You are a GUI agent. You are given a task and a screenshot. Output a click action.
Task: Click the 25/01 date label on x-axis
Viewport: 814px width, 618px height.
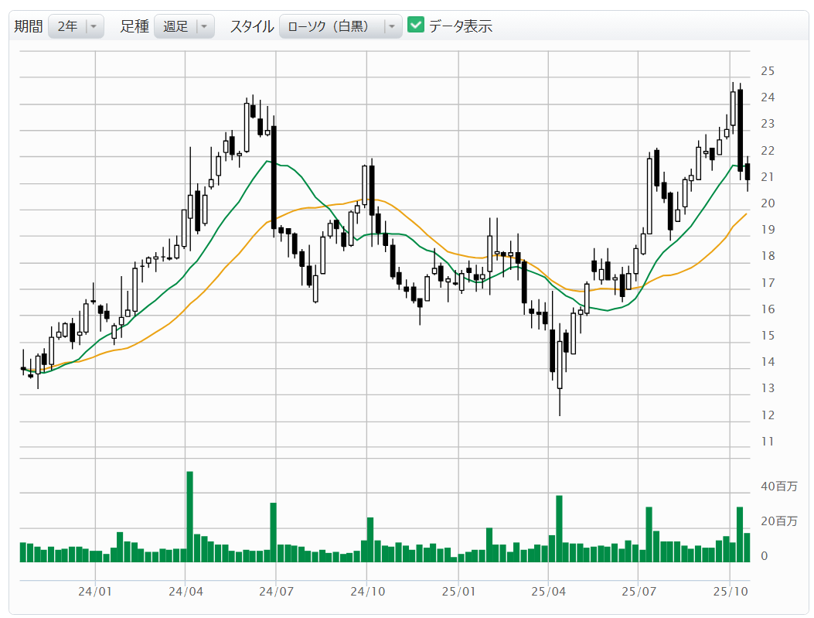[x=458, y=592]
